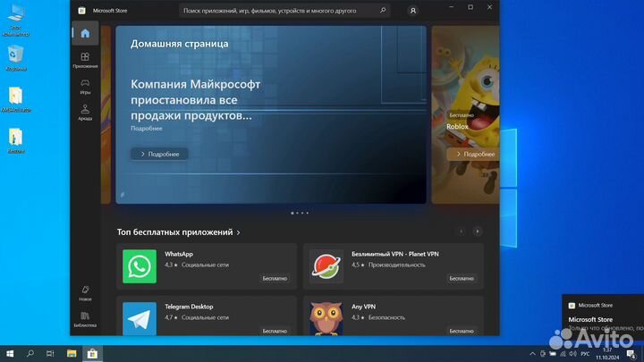Screen dimensions: 644x362
Task: Select the This PC desktop icon
Action: 15,21
